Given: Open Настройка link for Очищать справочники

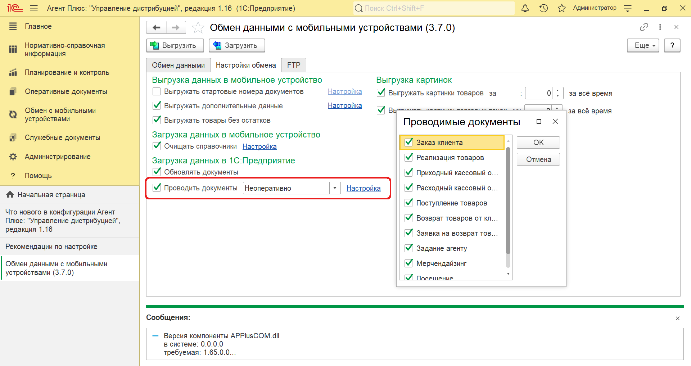Looking at the screenshot, I should point(259,146).
